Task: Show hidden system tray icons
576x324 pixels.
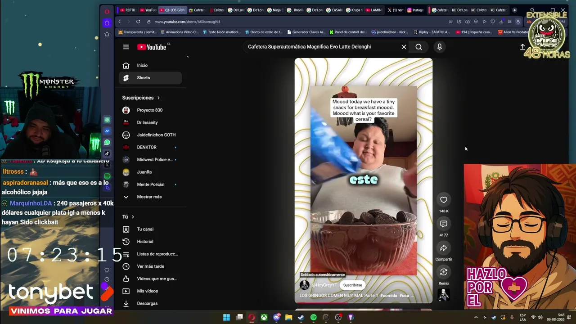Action: [476, 317]
